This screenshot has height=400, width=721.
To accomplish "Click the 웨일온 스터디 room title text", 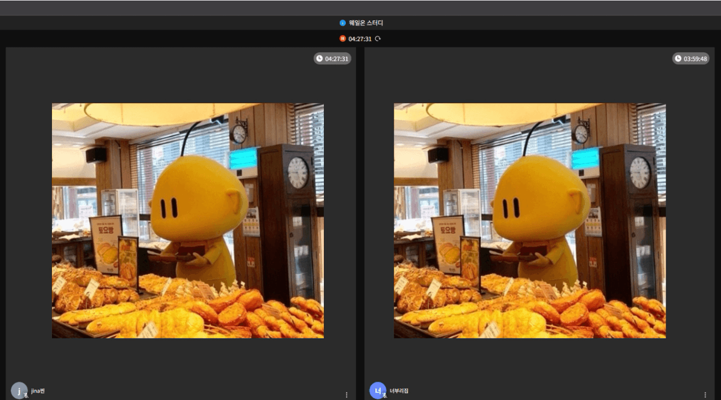I will coord(366,23).
